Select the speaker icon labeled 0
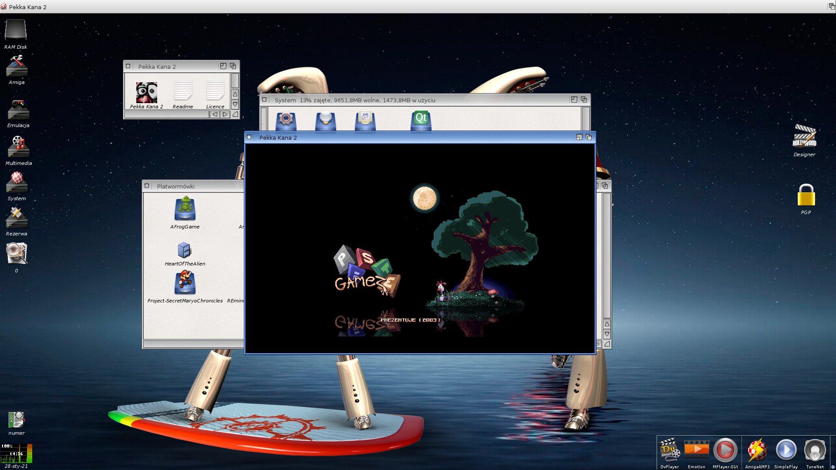 coord(17,253)
